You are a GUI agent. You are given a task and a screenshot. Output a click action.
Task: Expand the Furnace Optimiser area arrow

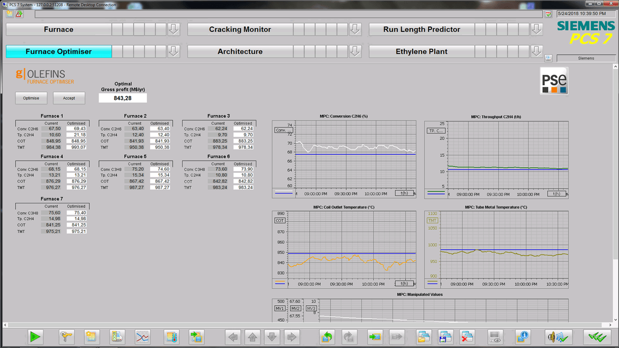[x=173, y=51]
